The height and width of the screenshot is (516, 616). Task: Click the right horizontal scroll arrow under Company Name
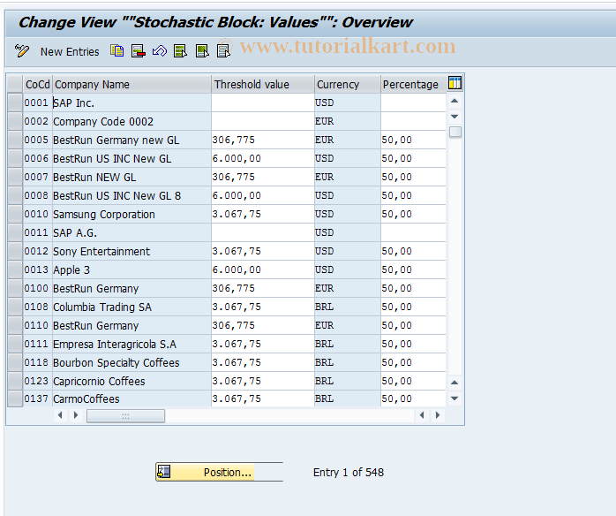tap(76, 415)
